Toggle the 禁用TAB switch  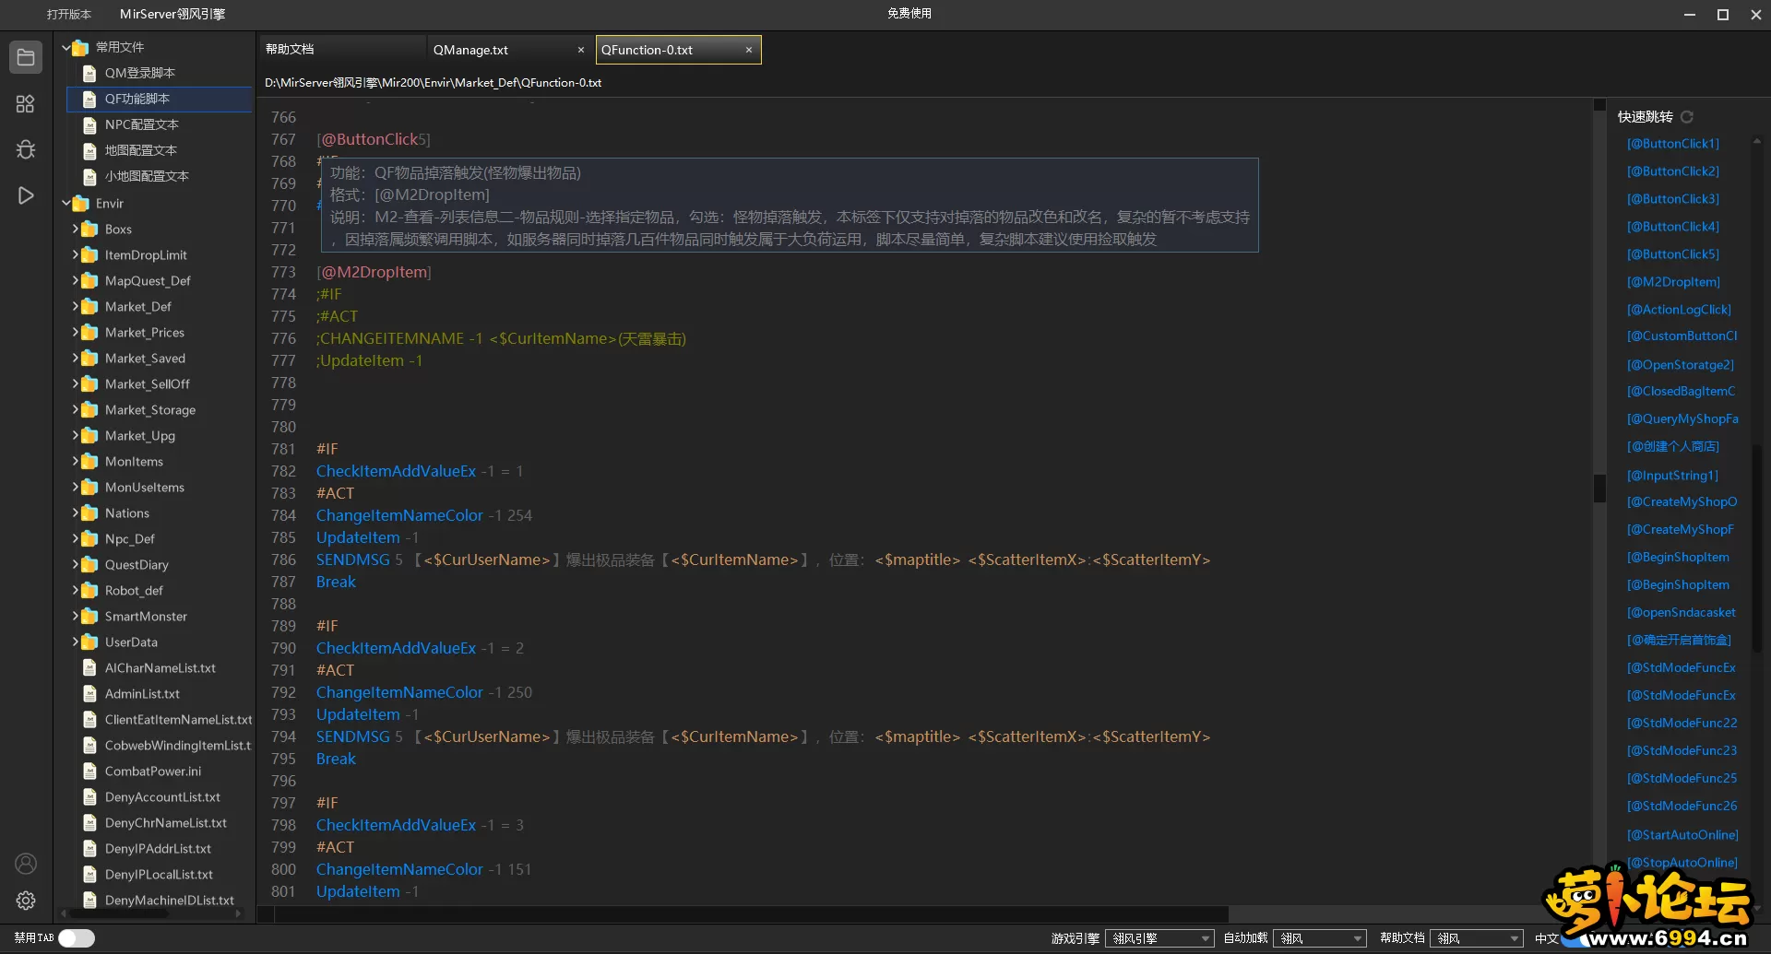[77, 937]
